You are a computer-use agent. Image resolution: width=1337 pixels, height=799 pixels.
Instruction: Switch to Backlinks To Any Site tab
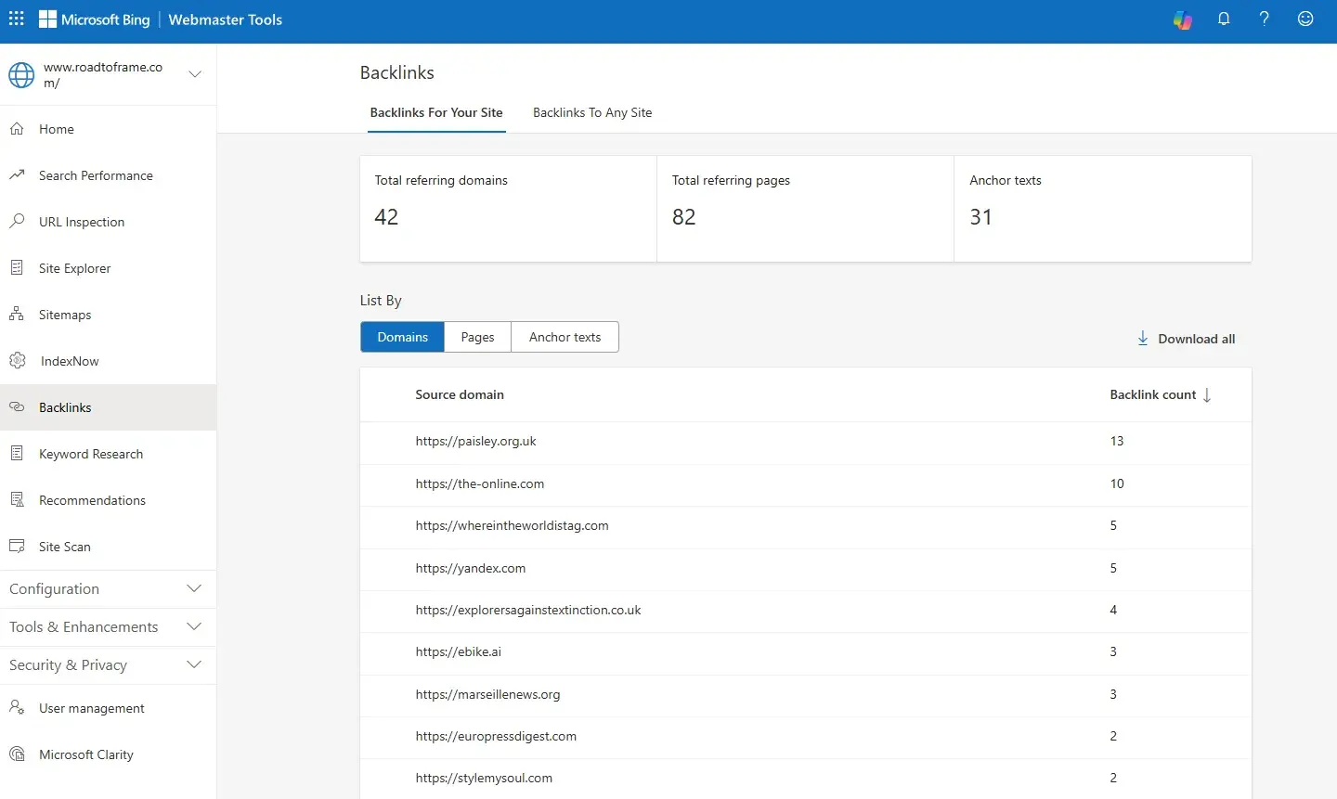click(592, 112)
